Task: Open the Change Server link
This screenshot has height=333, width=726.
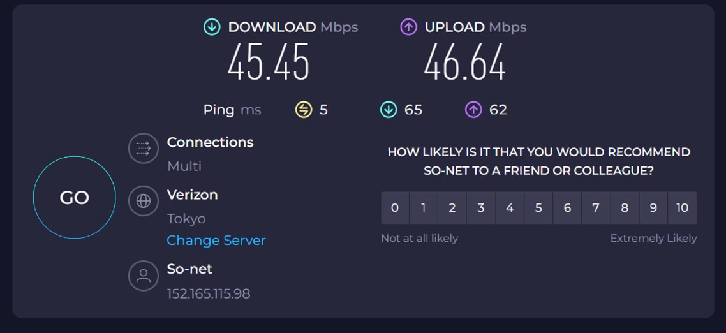Action: tap(216, 241)
